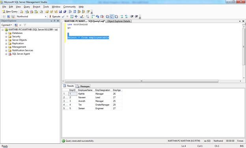Select the Karthik cell in results grid

coord(86,94)
